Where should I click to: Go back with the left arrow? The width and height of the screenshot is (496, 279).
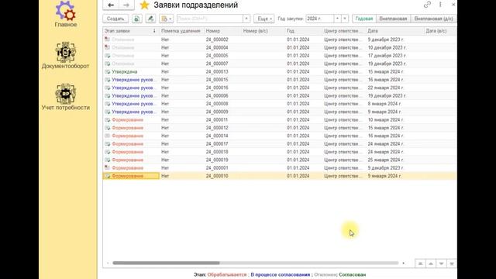click(111, 5)
